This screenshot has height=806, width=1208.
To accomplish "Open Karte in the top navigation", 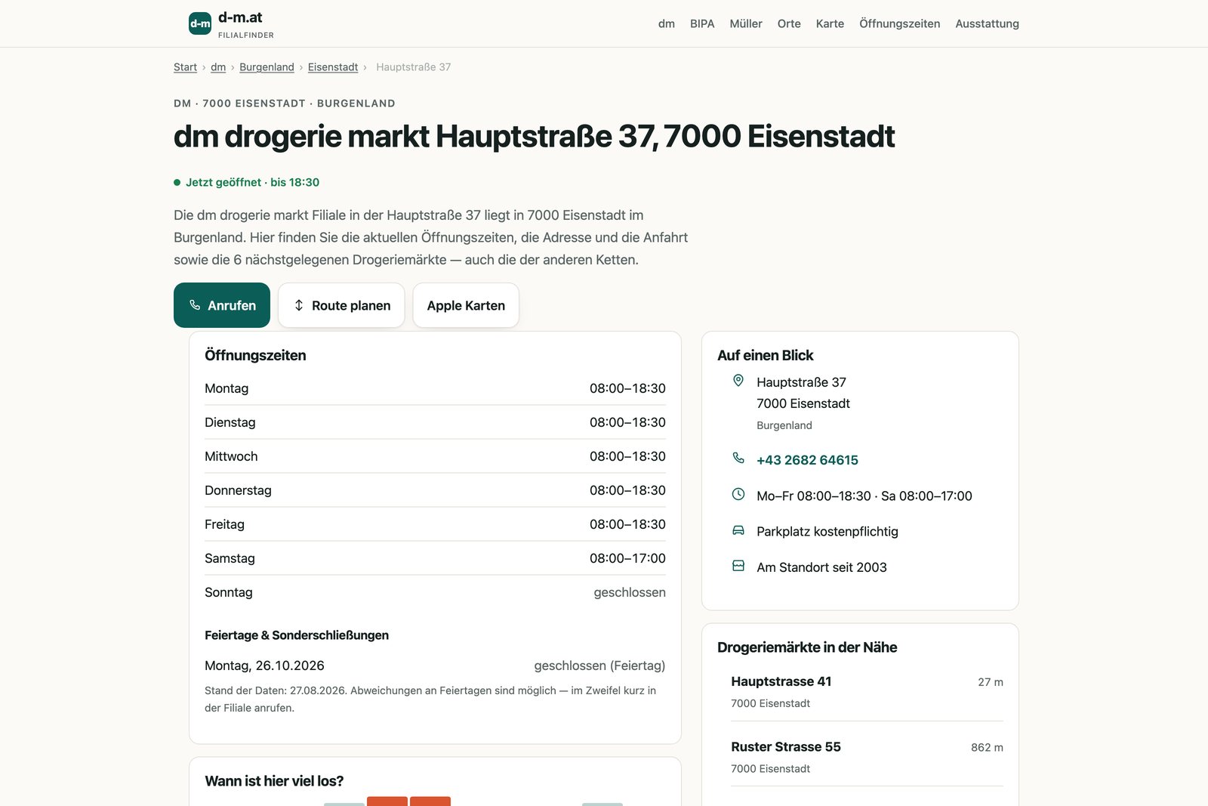I will coord(830,23).
